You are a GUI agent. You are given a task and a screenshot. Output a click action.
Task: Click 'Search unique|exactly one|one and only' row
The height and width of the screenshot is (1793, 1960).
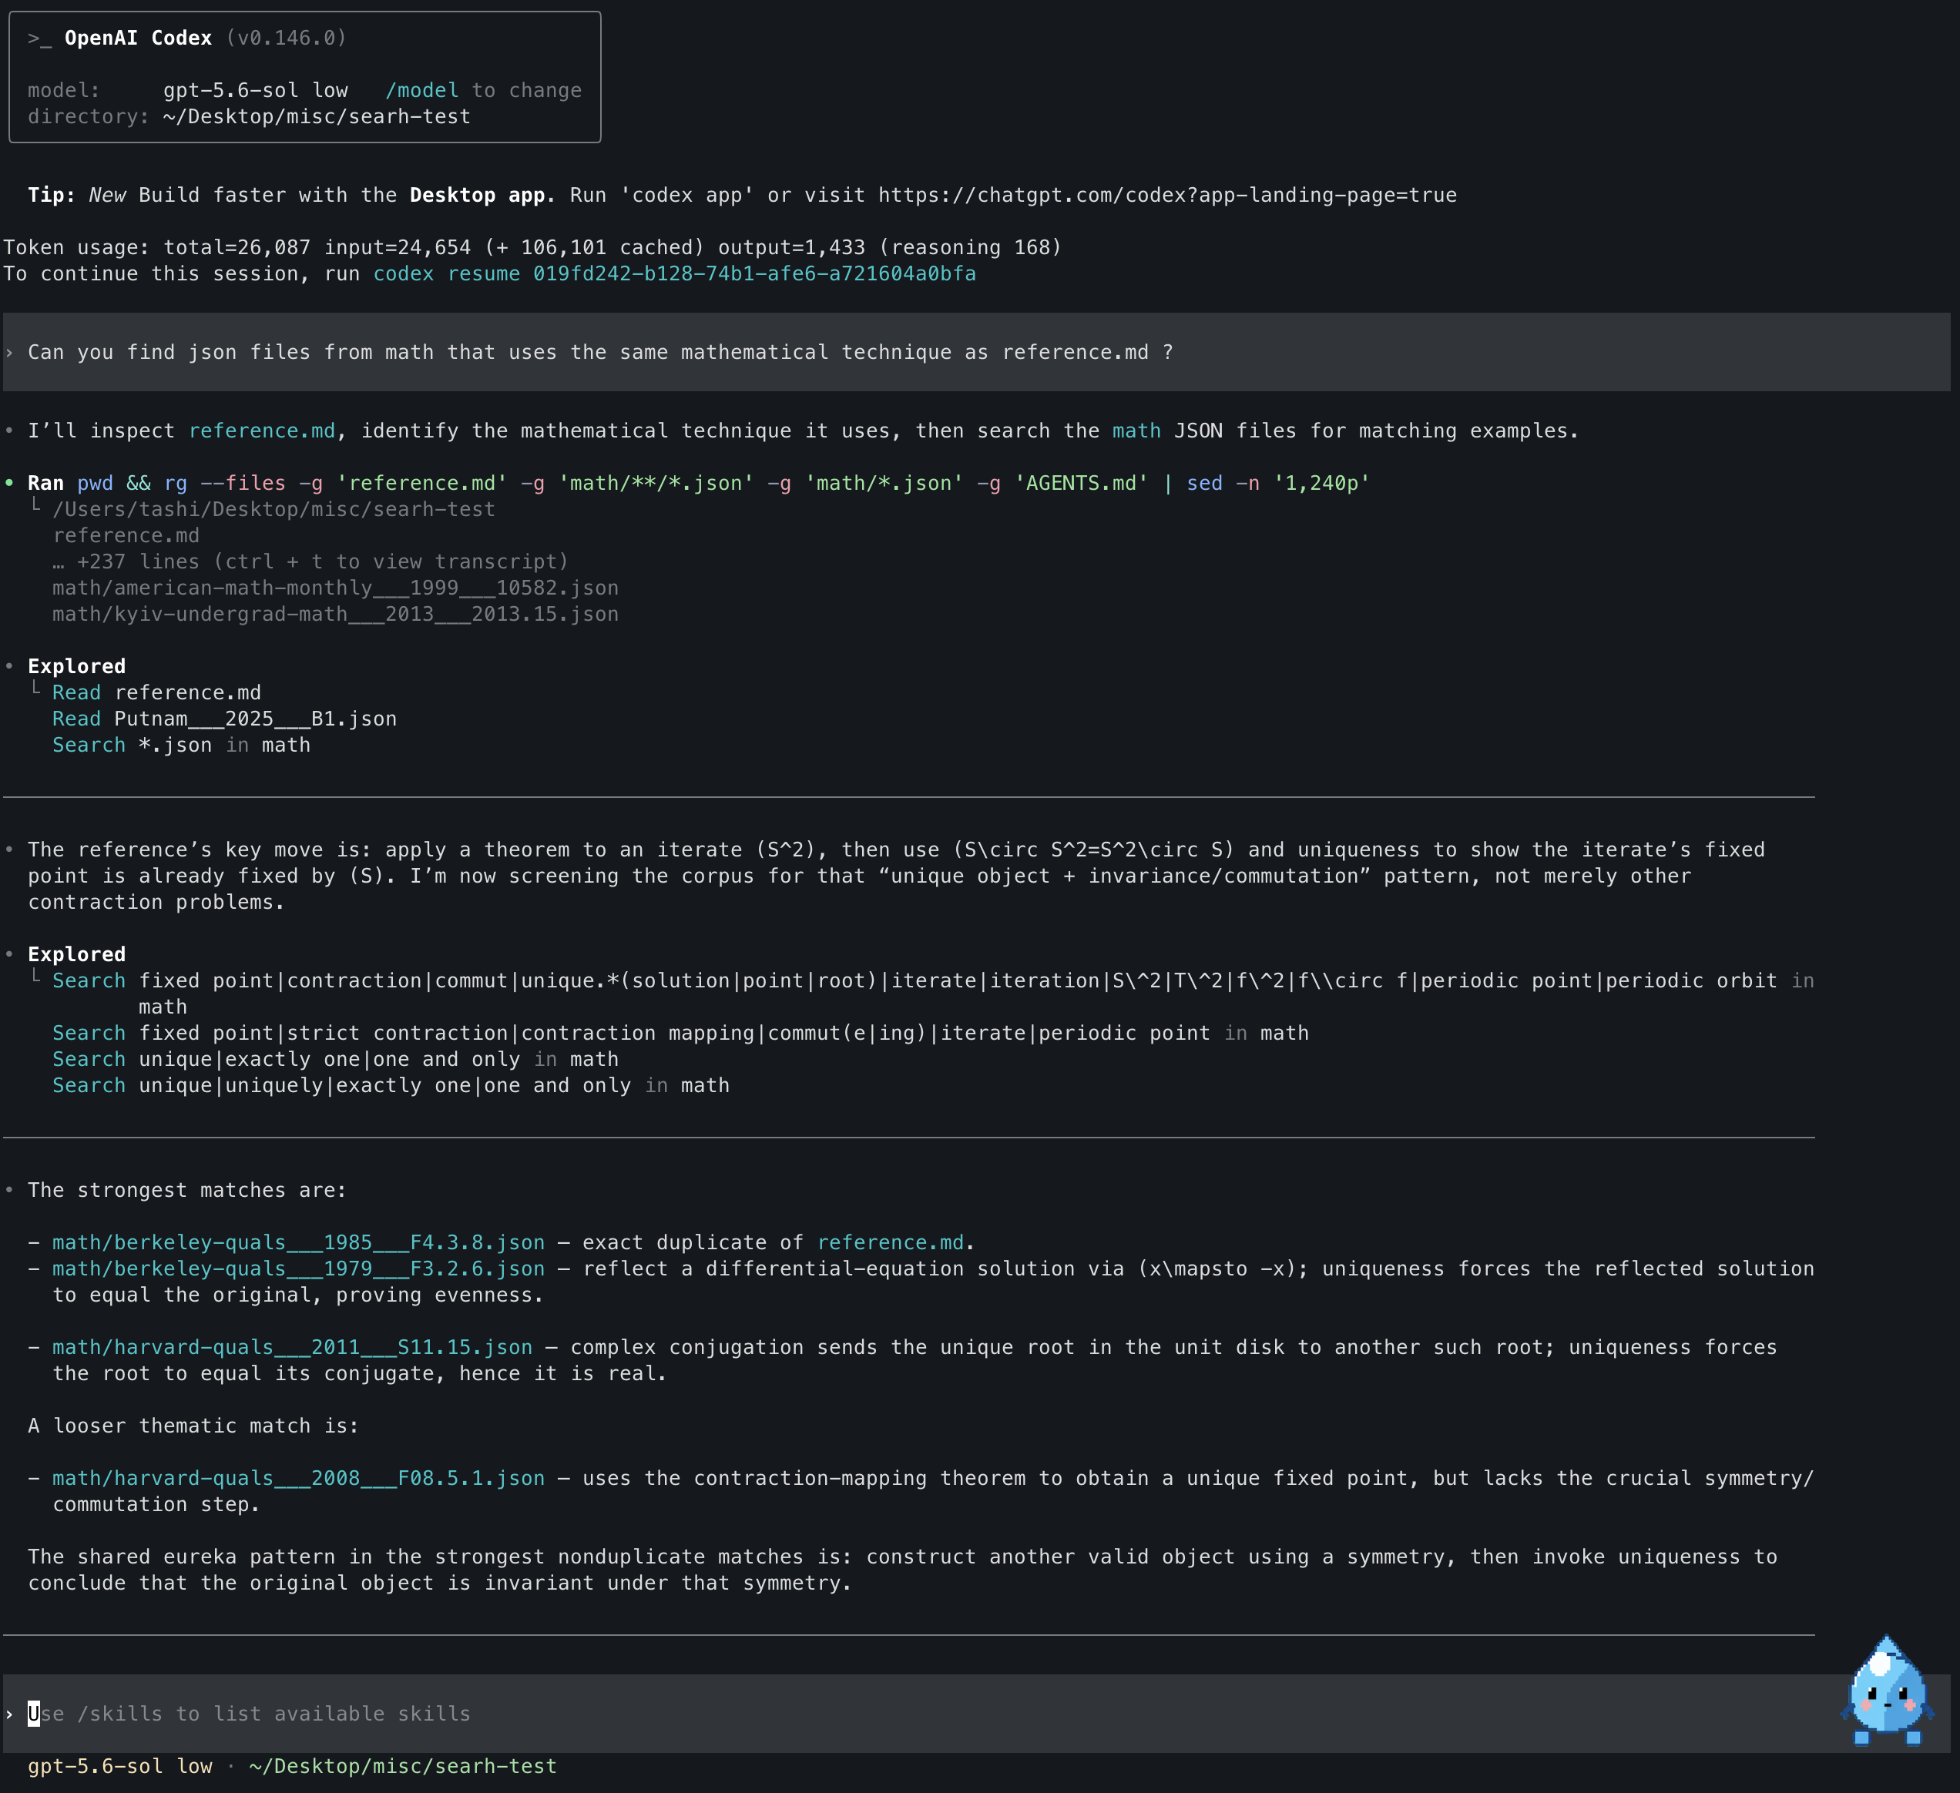335,1059
